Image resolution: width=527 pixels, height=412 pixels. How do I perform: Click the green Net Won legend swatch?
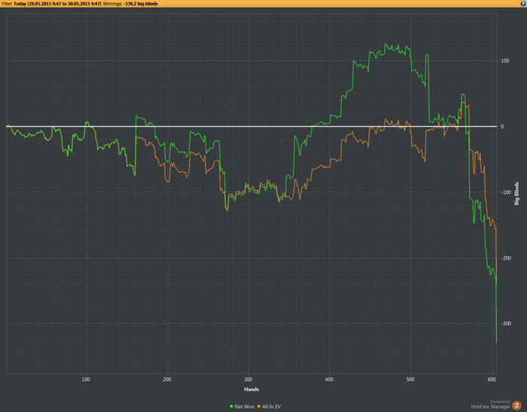(x=231, y=406)
